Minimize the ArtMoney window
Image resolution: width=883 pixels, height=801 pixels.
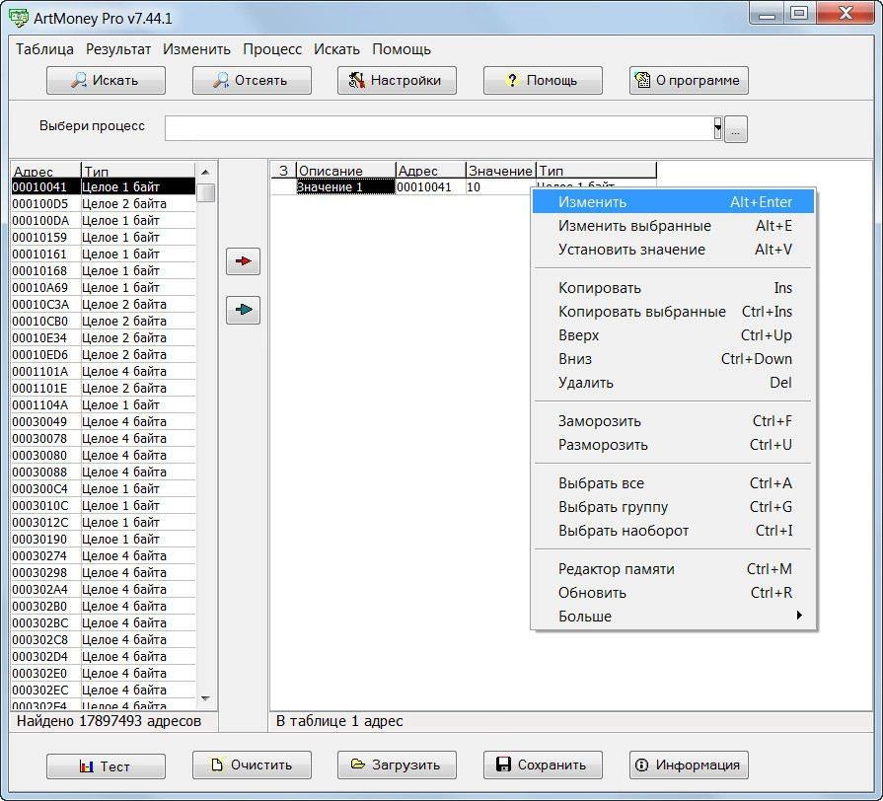767,14
